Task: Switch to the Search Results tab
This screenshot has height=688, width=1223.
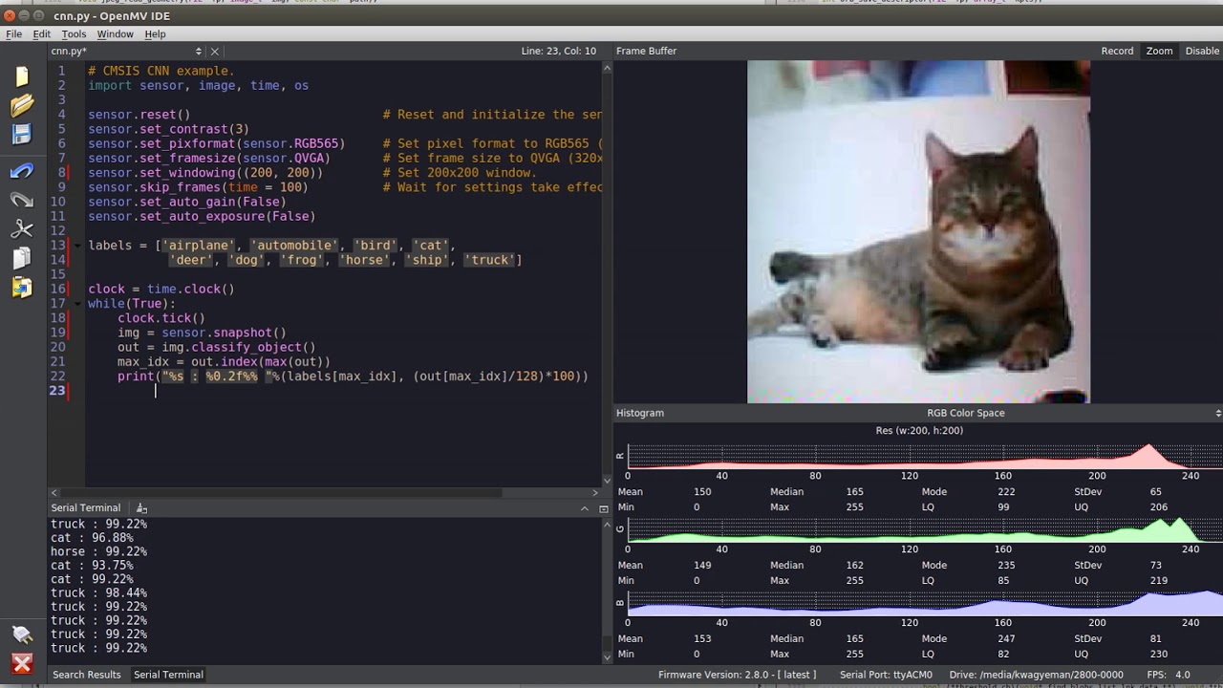Action: [86, 675]
